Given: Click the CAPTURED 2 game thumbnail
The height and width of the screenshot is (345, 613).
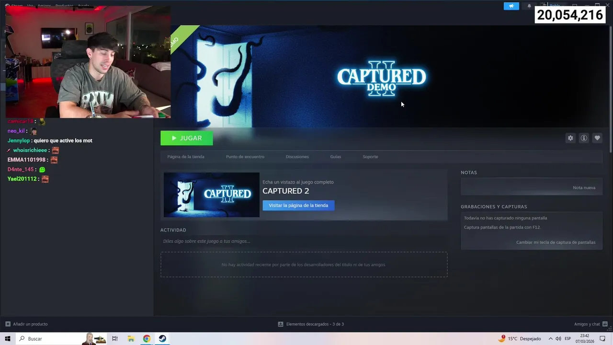Looking at the screenshot, I should pyautogui.click(x=211, y=195).
